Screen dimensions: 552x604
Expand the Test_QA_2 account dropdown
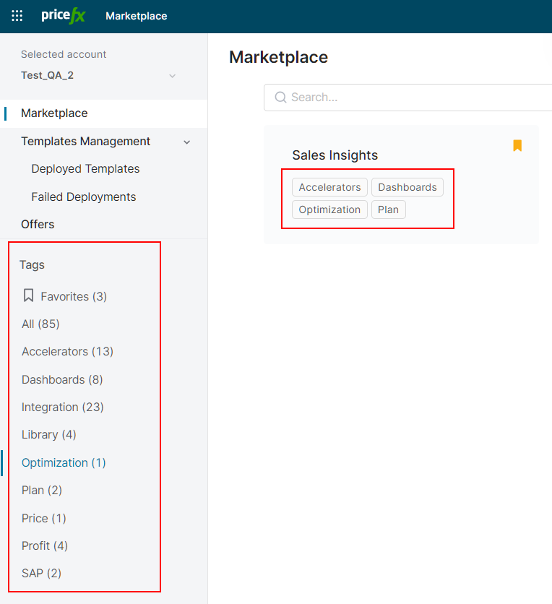tap(172, 76)
